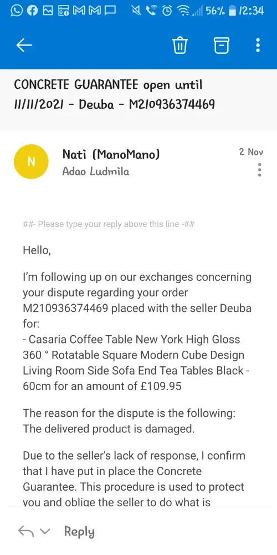Tap the 2 Nov date label
Image resolution: width=277 pixels, height=555 pixels.
251,152
